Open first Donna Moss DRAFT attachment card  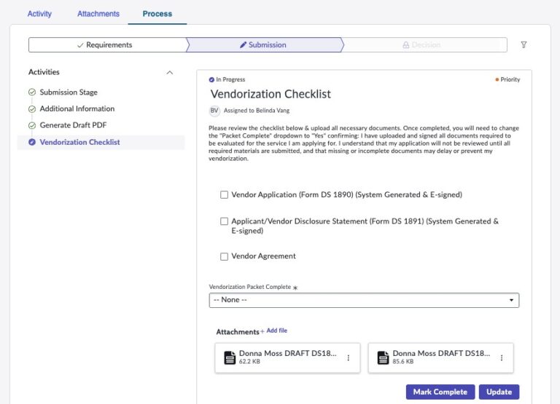(x=287, y=358)
